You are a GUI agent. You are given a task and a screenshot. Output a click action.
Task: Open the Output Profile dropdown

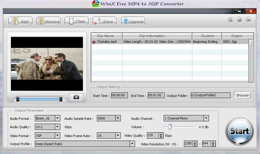click(132, 144)
